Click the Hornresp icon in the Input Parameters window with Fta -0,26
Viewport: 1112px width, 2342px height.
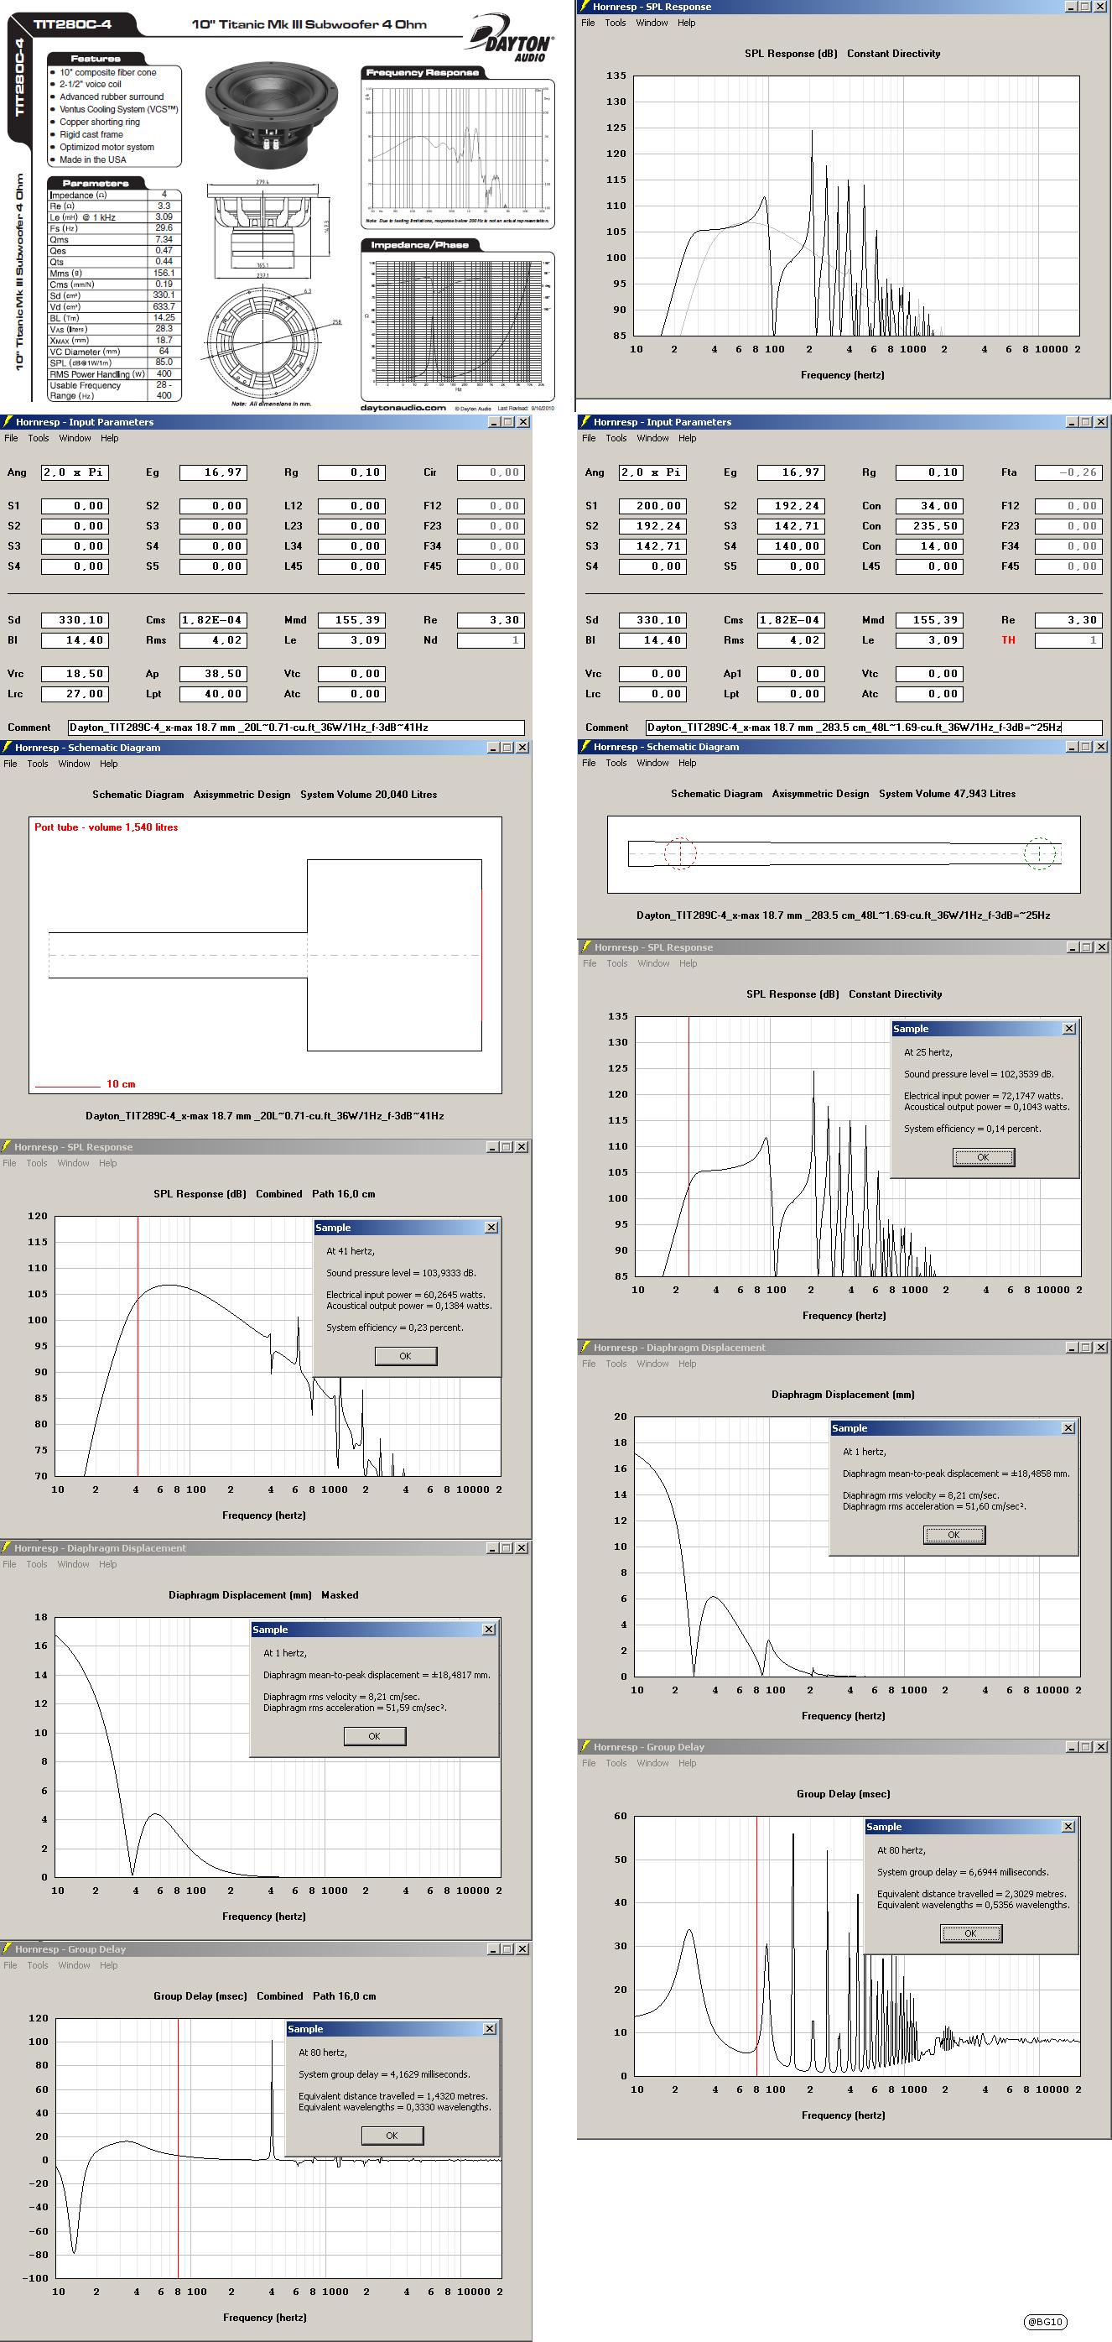tap(586, 422)
